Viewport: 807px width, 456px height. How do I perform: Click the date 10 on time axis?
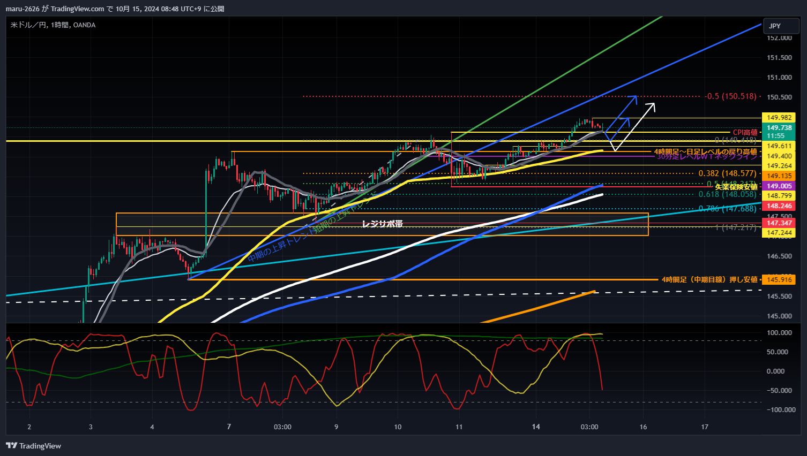tap(398, 427)
